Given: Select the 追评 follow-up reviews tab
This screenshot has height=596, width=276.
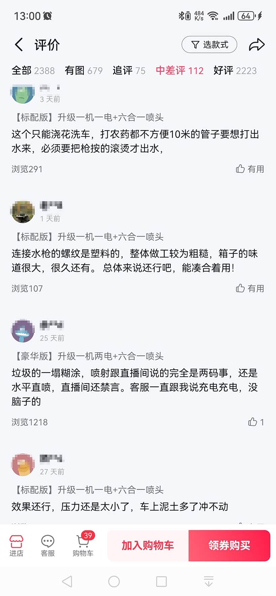Looking at the screenshot, I should 129,71.
